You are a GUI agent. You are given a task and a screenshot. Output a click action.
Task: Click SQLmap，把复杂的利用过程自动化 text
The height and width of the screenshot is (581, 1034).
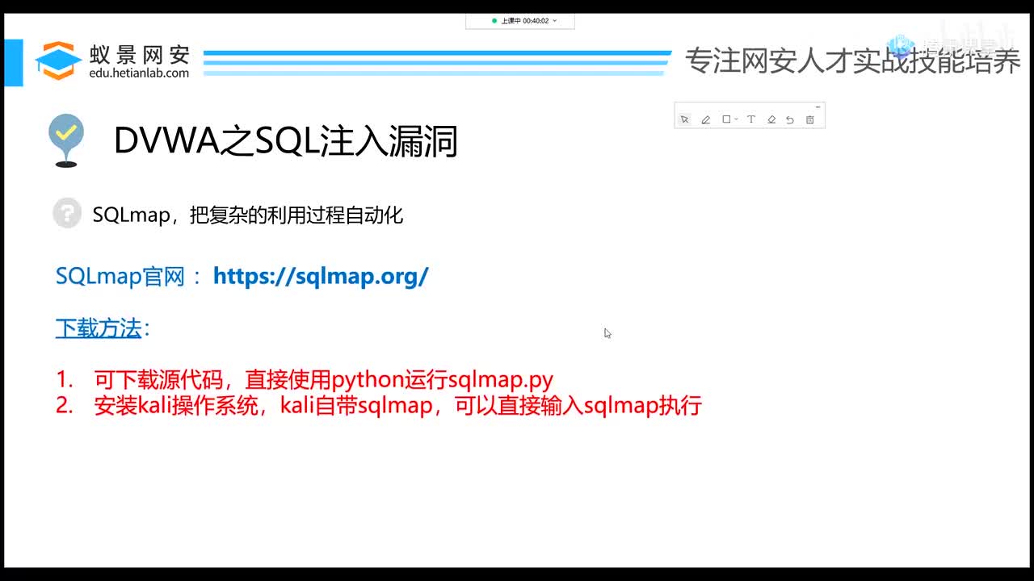[248, 215]
